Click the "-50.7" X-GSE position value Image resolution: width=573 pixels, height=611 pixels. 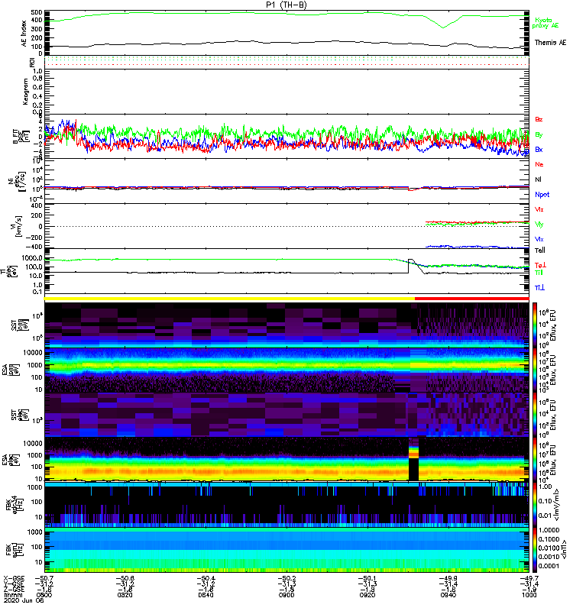coord(44,578)
